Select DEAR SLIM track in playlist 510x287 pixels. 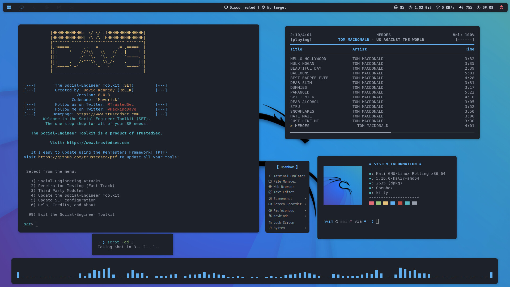[x=382, y=83]
